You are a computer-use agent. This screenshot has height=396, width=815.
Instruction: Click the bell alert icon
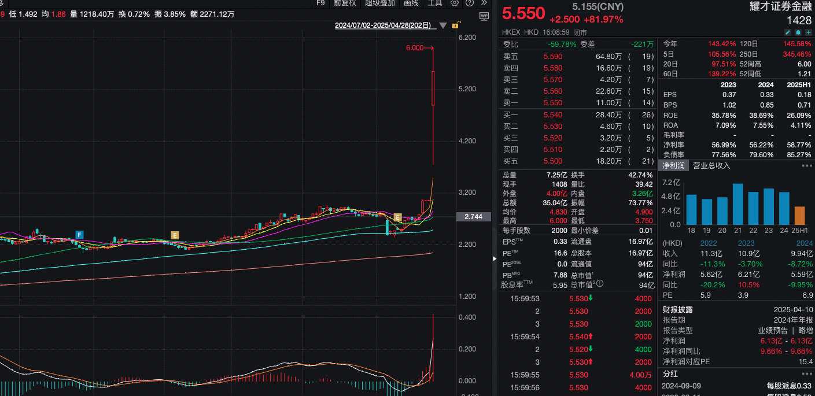point(798,32)
